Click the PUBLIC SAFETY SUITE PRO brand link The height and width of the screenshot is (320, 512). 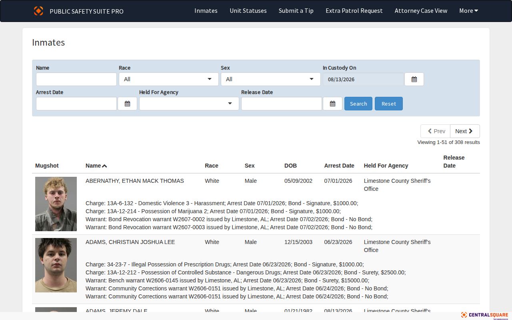click(x=86, y=11)
